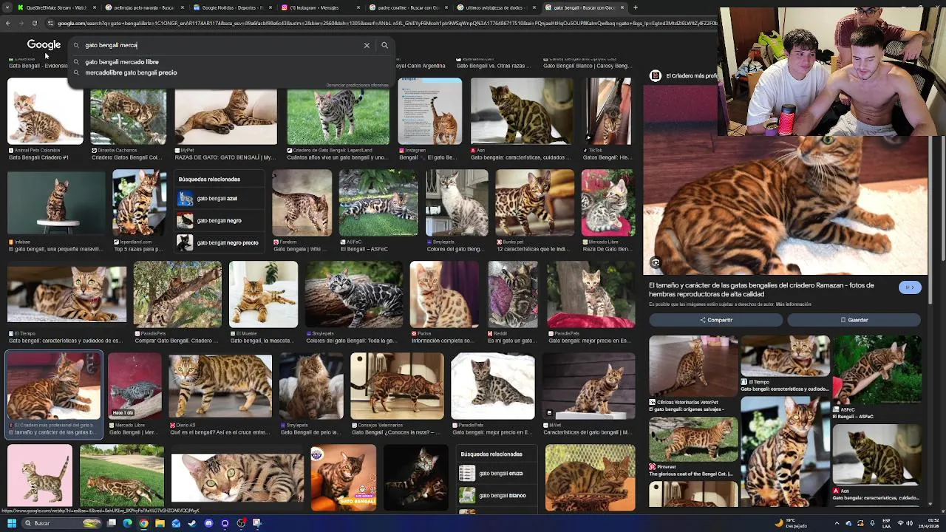This screenshot has height=532, width=946.
Task: Open Google Chrome from the taskbar
Action: pyautogui.click(x=143, y=523)
